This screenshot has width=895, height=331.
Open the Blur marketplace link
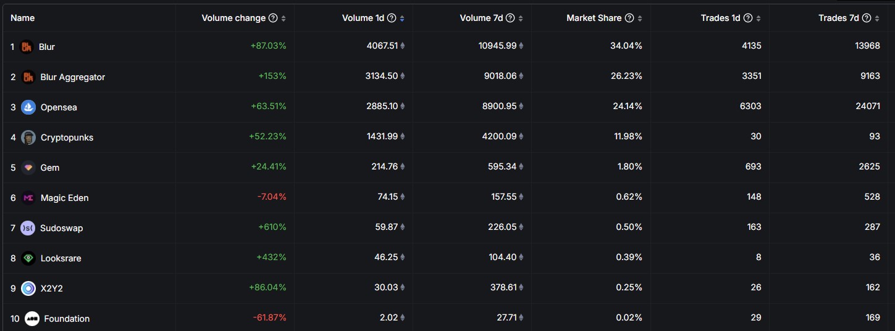pos(47,47)
